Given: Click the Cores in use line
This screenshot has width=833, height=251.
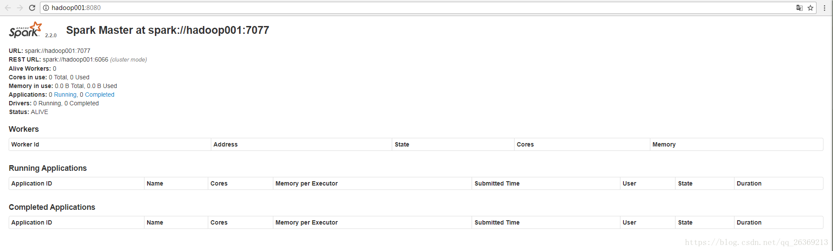Looking at the screenshot, I should click(49, 77).
